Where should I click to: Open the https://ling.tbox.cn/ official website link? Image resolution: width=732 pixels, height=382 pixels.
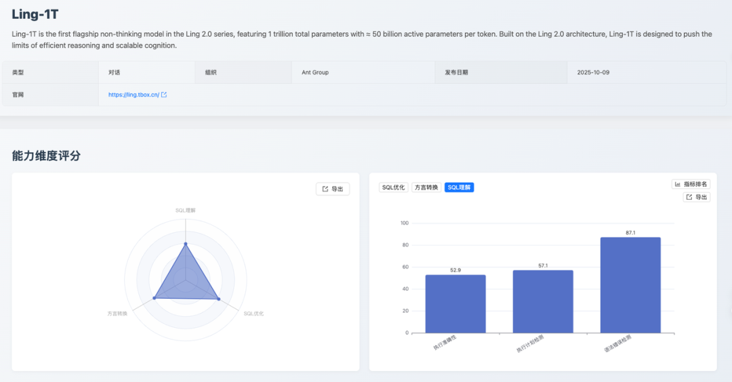(134, 95)
